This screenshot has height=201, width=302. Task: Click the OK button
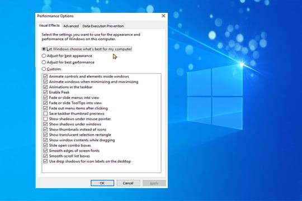(102, 183)
